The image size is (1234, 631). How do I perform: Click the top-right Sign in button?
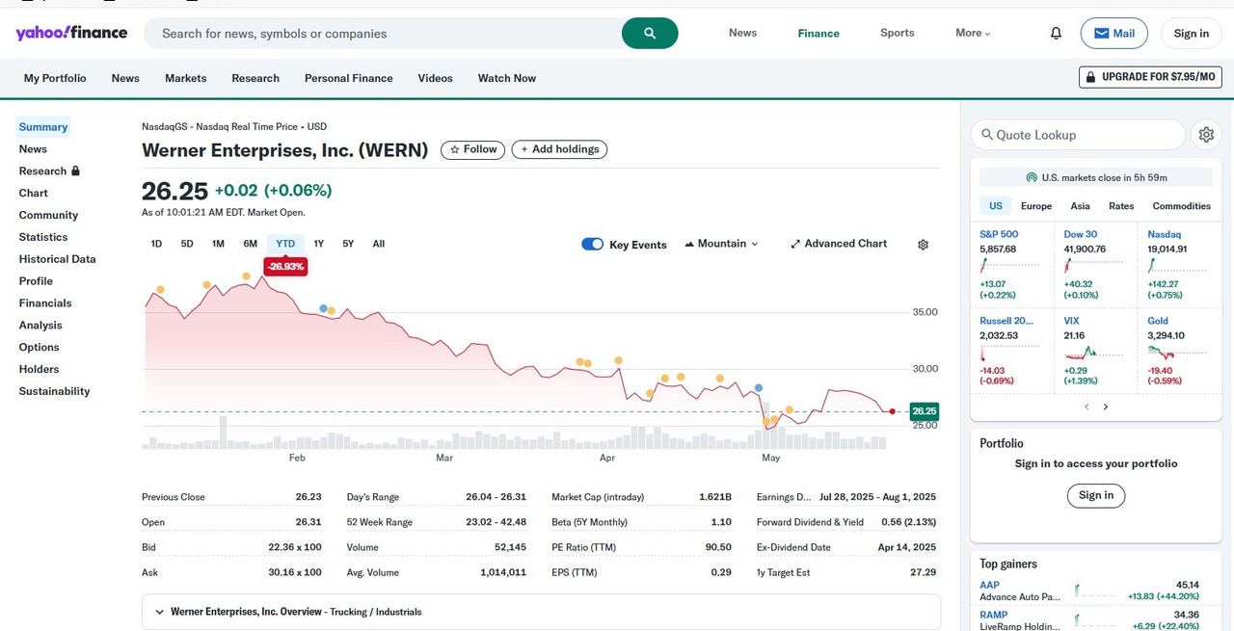[1192, 33]
